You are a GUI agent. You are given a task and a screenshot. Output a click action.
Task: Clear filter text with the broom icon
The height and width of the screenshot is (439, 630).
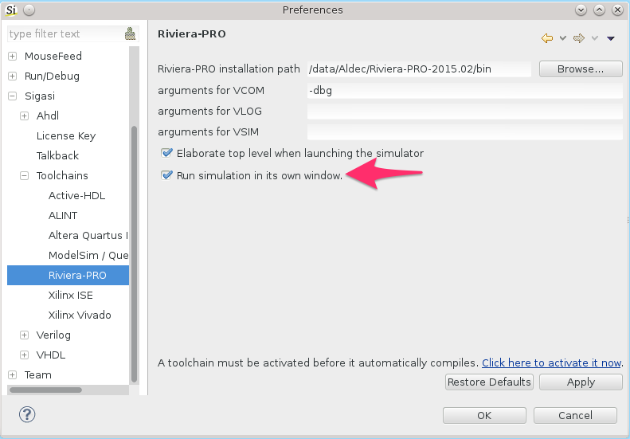pyautogui.click(x=130, y=33)
